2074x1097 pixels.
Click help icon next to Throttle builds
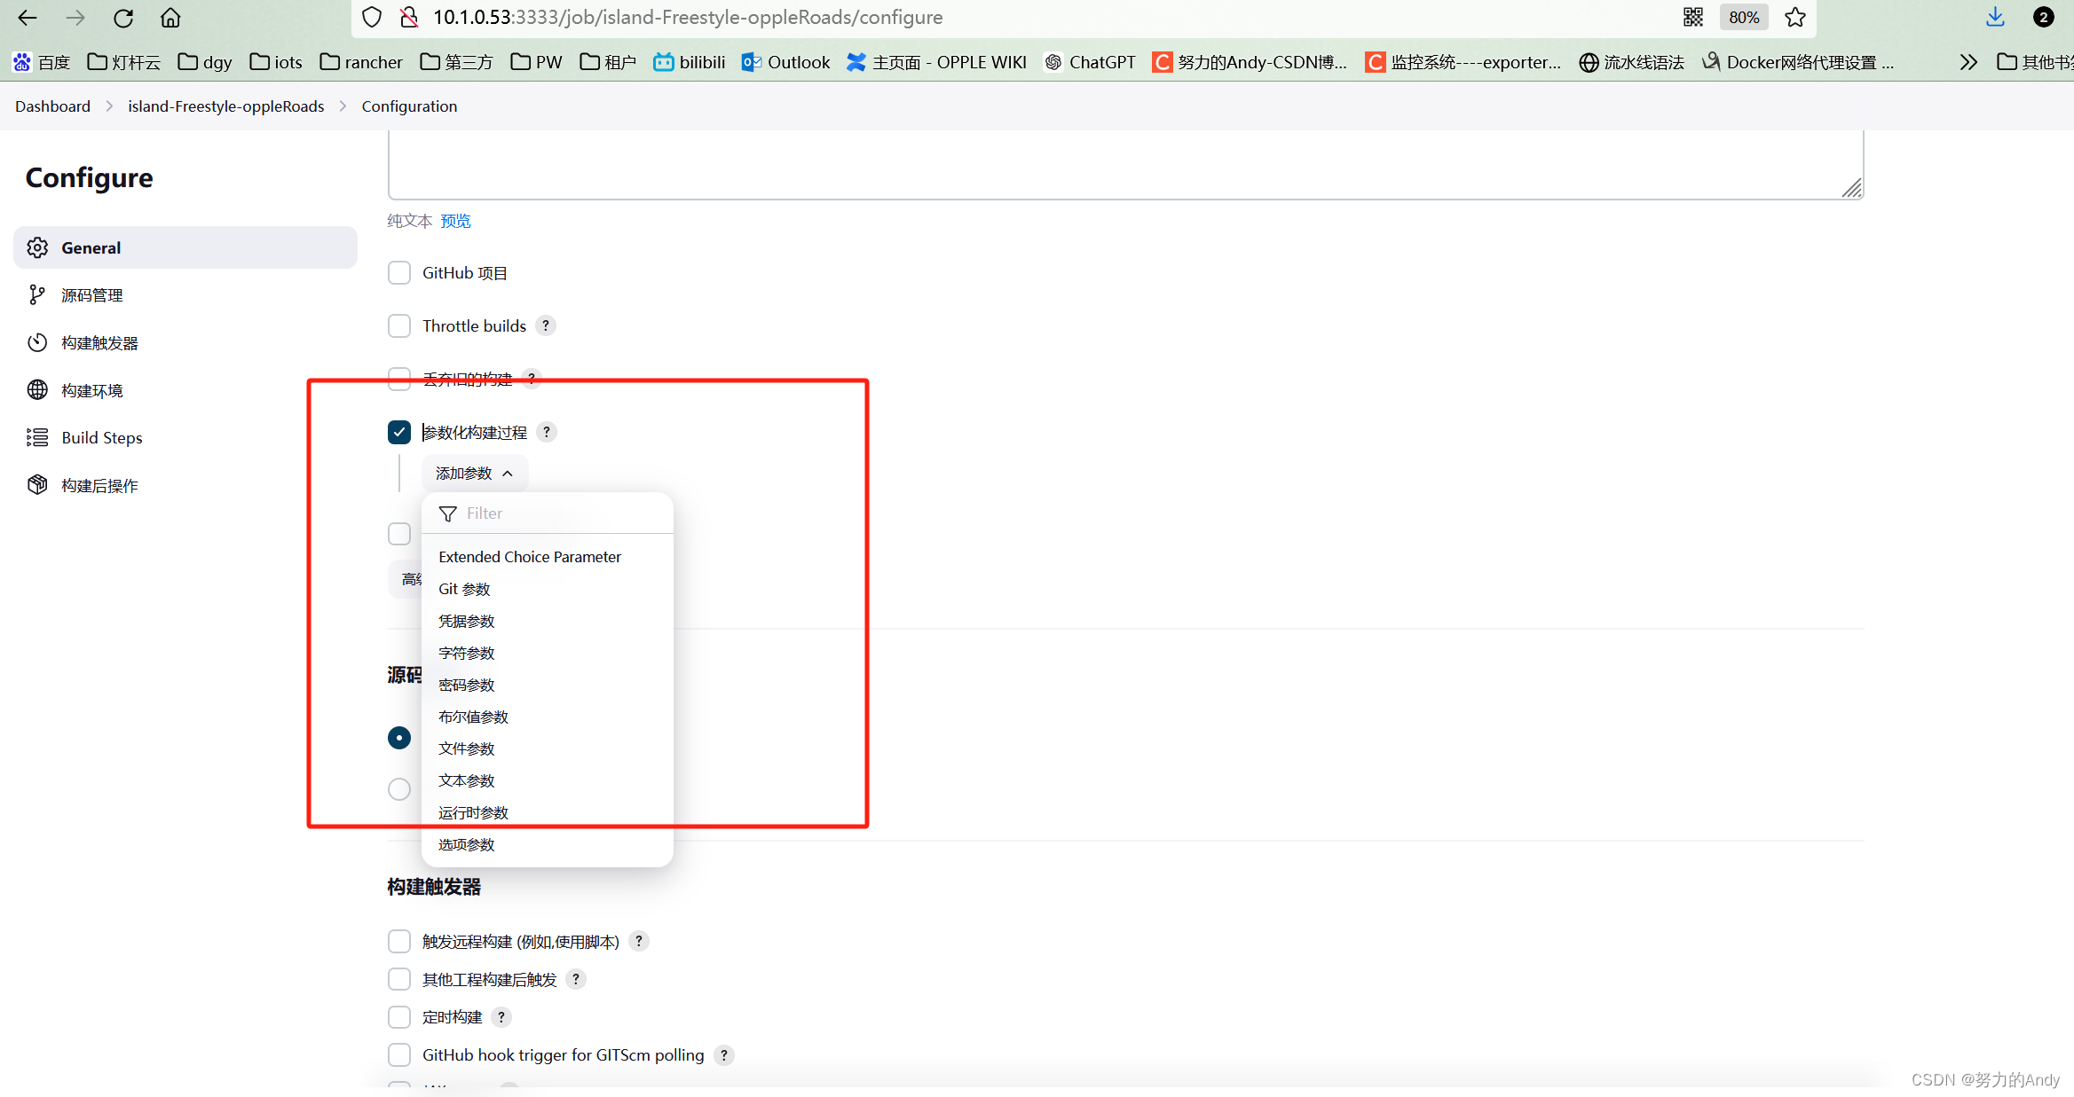pos(546,326)
